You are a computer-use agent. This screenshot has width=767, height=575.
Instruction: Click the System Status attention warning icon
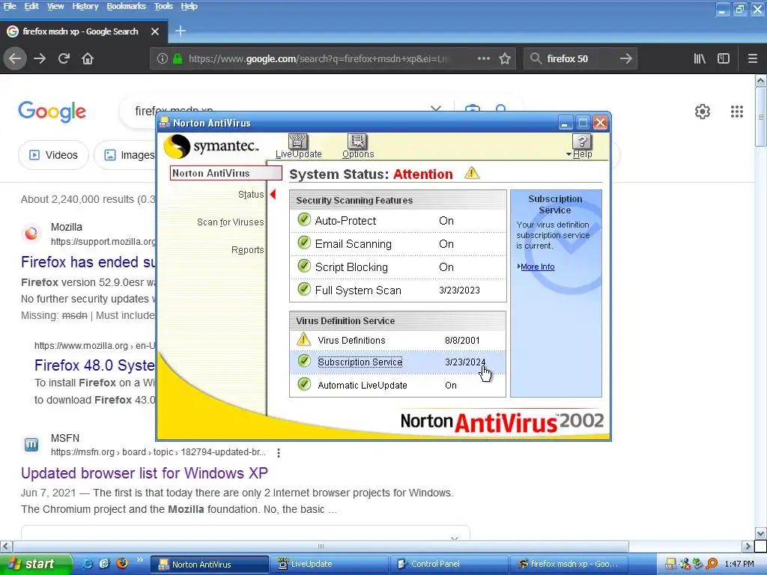[x=472, y=173]
